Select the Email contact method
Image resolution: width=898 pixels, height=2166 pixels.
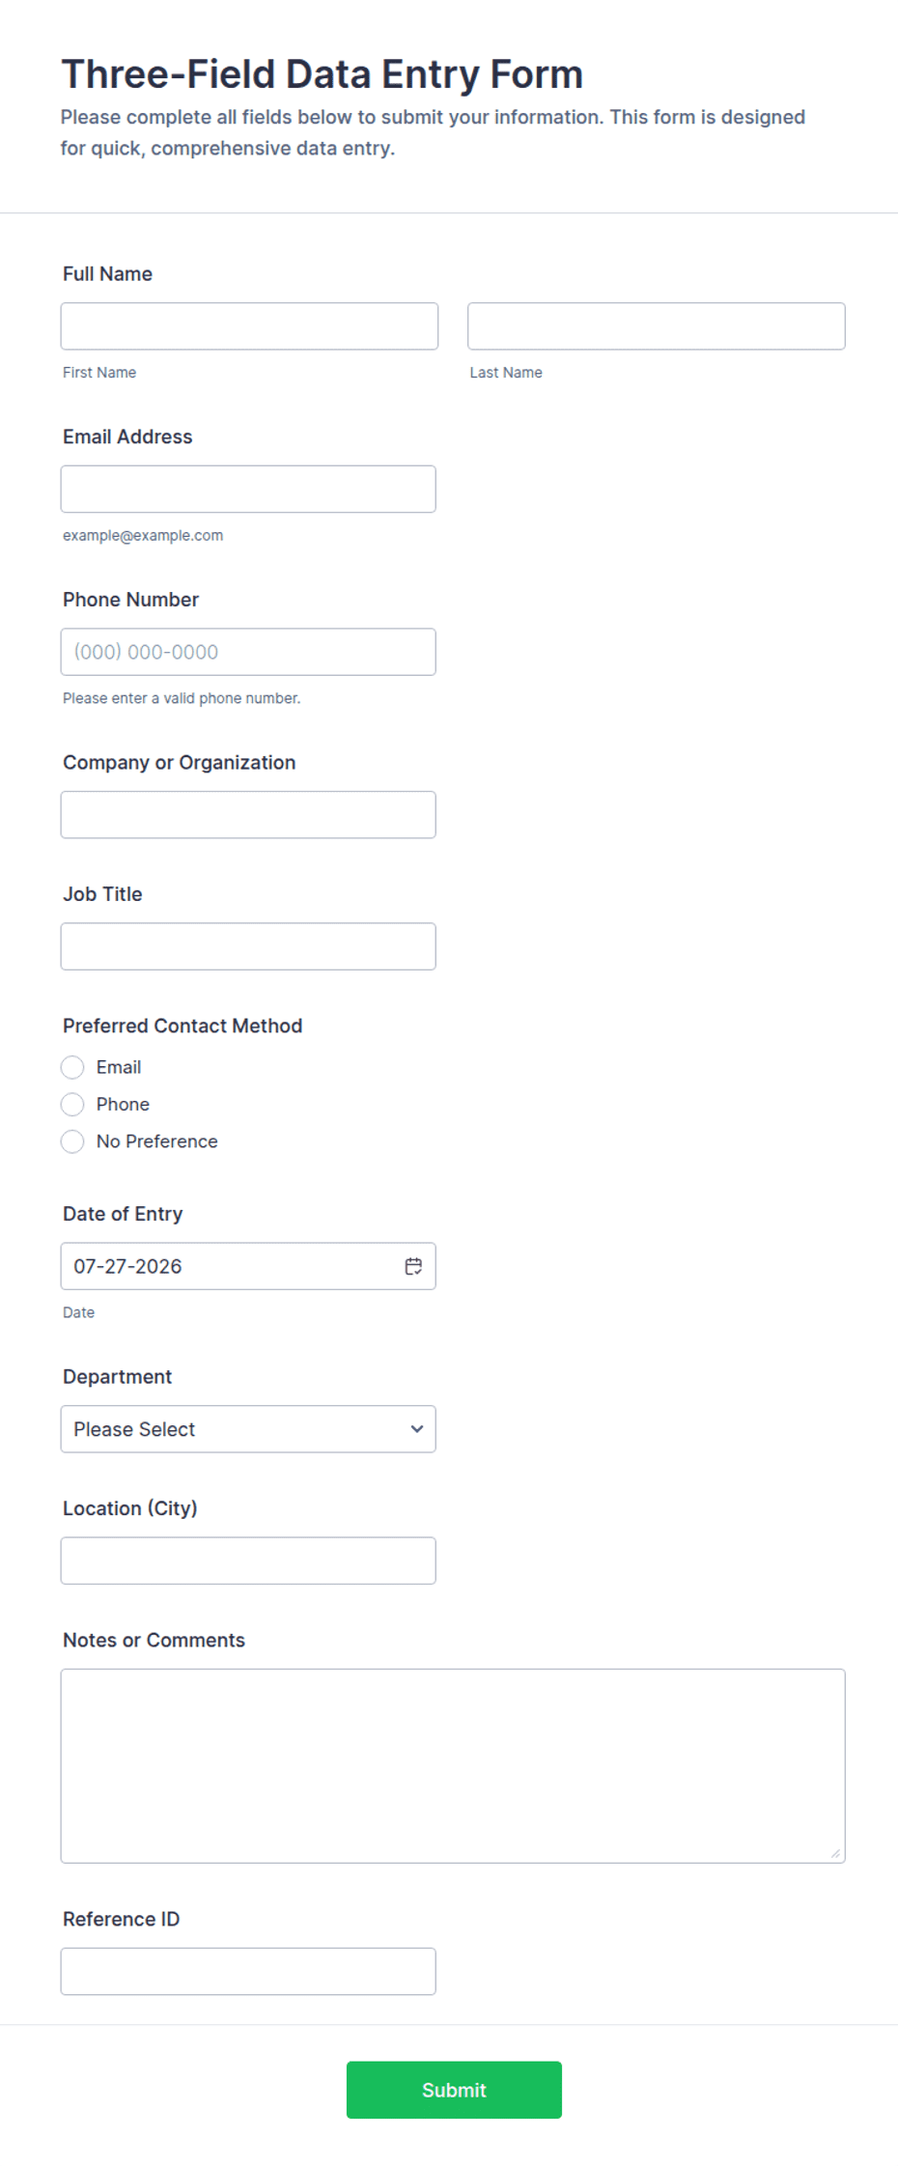(x=72, y=1067)
